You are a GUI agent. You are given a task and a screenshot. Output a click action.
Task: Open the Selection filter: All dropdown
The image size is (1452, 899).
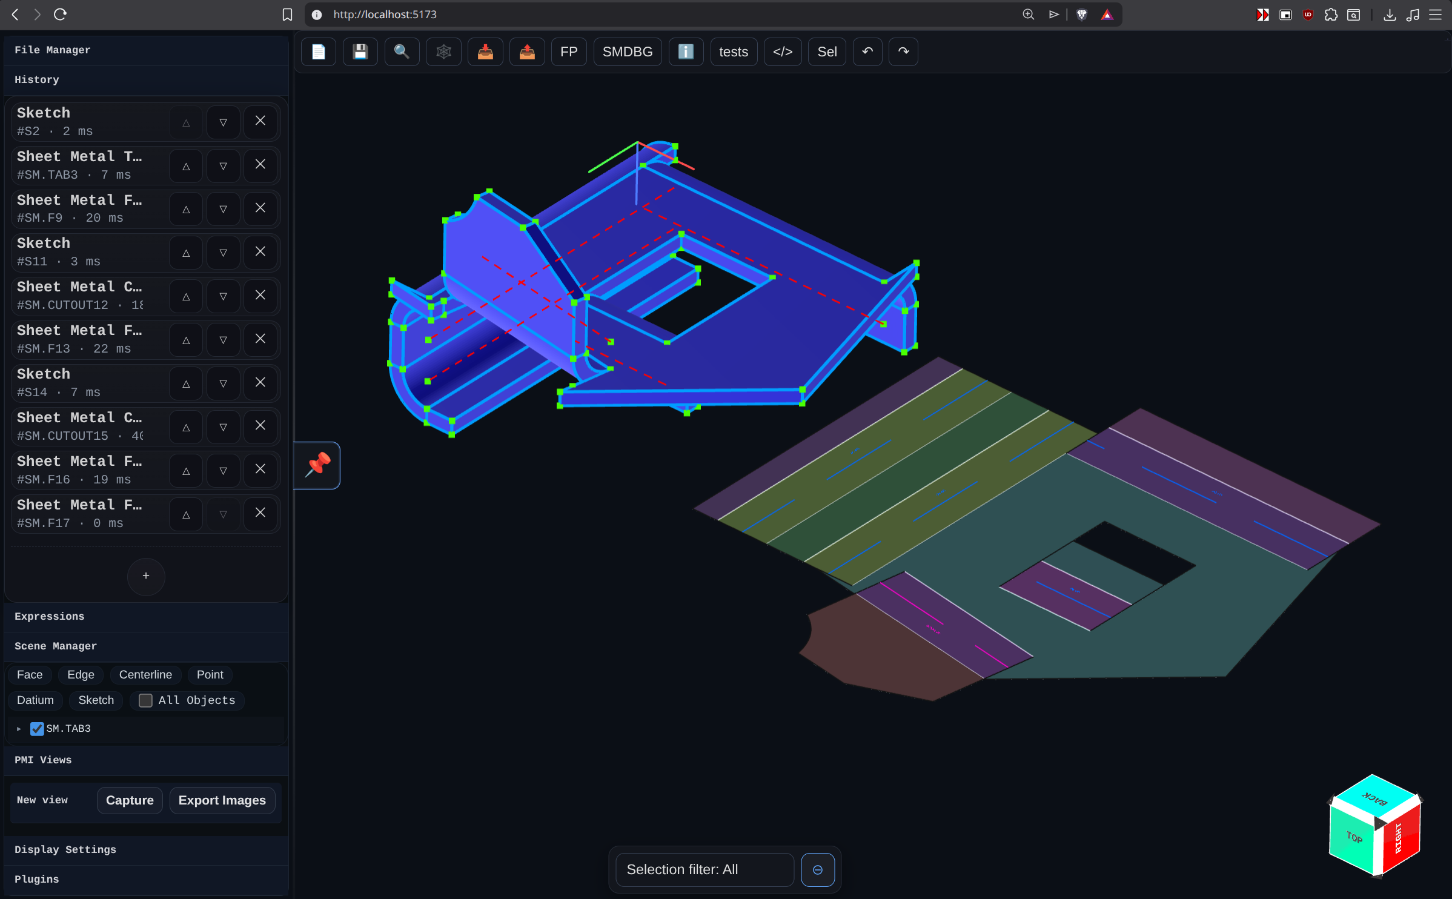704,870
